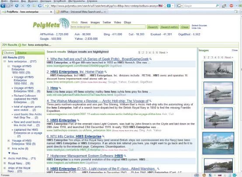Open the All Results (221) cluster
242x177 pixels.
[14, 57]
